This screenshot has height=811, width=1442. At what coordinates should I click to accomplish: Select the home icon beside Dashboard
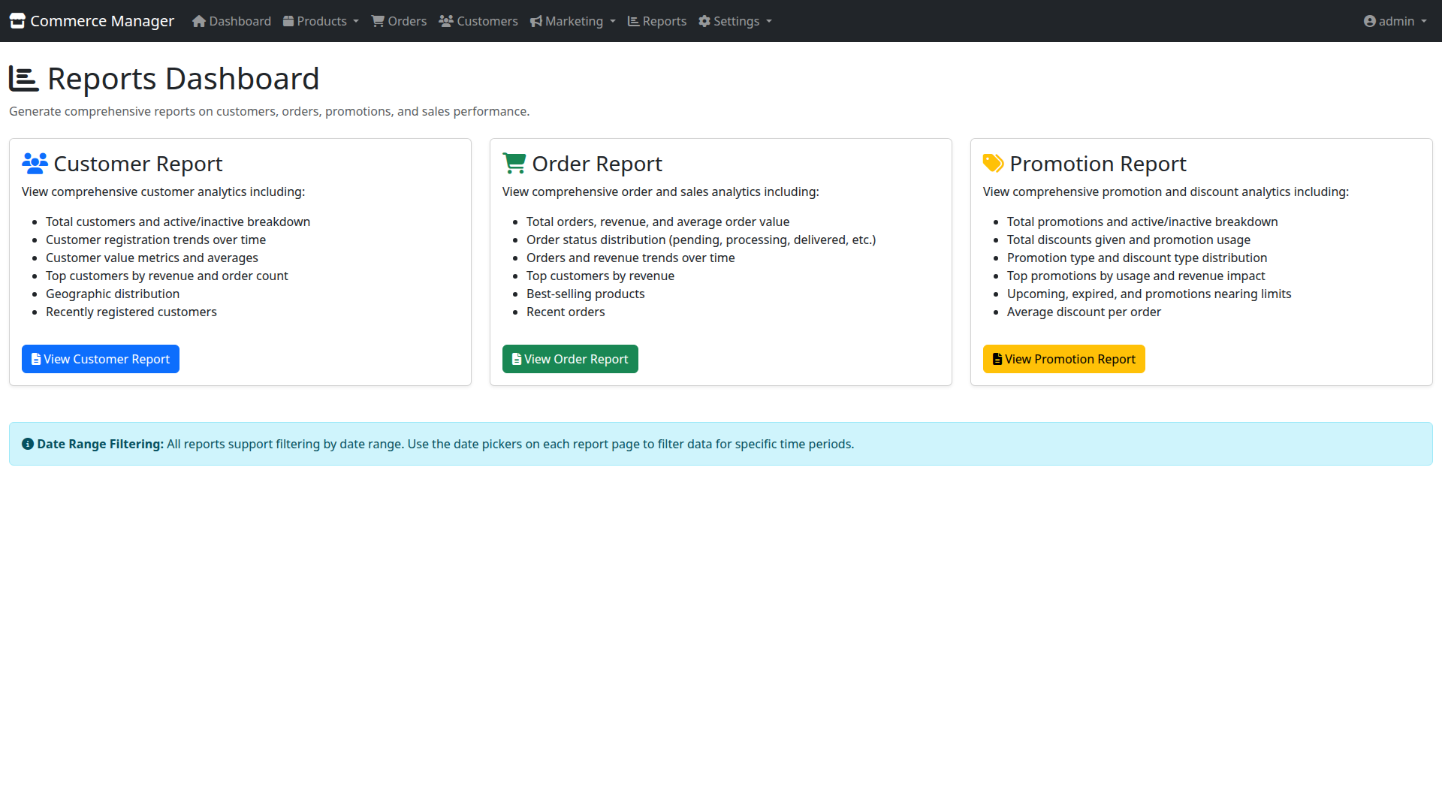pyautogui.click(x=199, y=21)
